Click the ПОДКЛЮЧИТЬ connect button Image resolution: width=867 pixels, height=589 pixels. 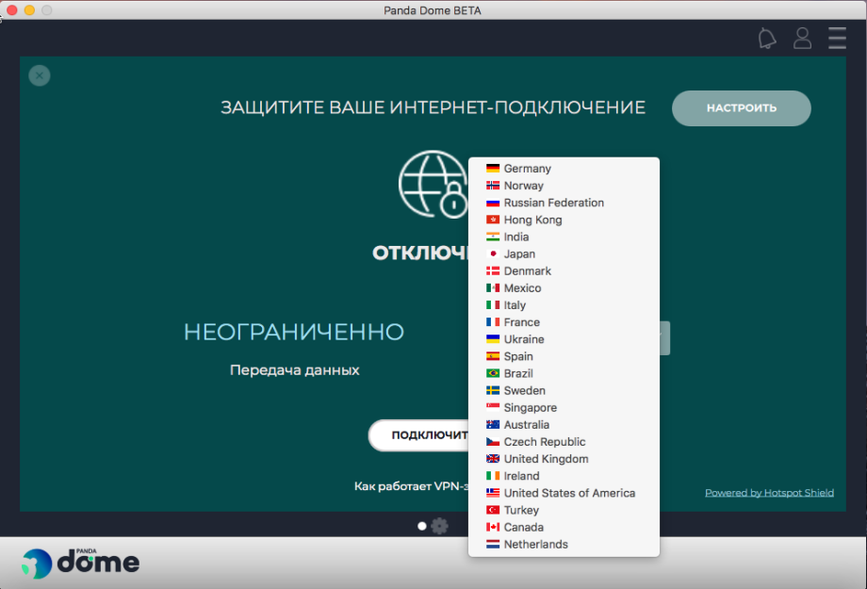coord(418,435)
